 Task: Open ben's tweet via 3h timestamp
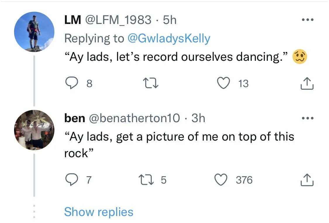point(198,118)
